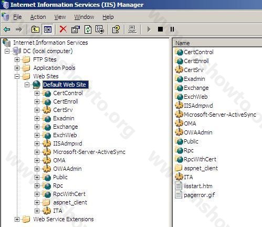Click the green Refresh toolbar icon
The image size is (262, 227).
point(88,29)
